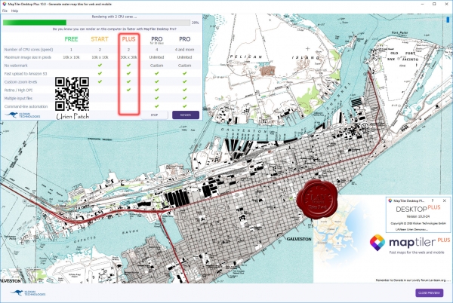Click the PRO for 30 days Multiple input files checkmark
The height and width of the screenshot is (303, 453).
tap(156, 98)
